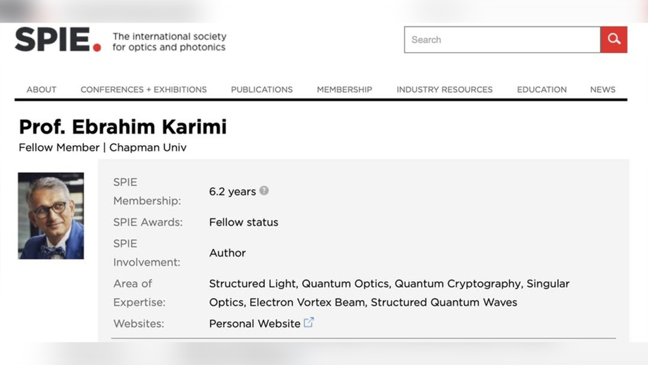Click the Author involvement entry

(x=228, y=253)
